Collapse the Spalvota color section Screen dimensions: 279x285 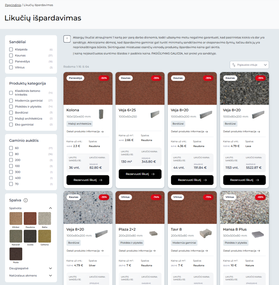click(50, 208)
